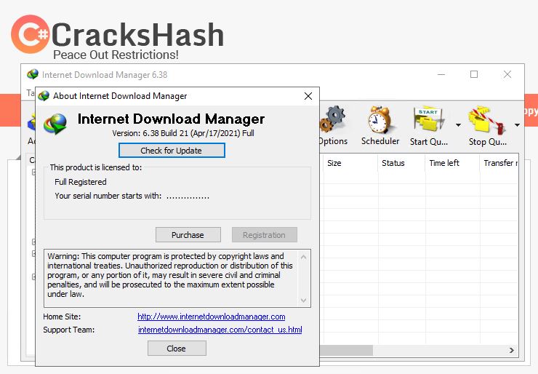The height and width of the screenshot is (374, 538).
Task: Close the About Internet Download Manager dialog
Action: pos(308,96)
